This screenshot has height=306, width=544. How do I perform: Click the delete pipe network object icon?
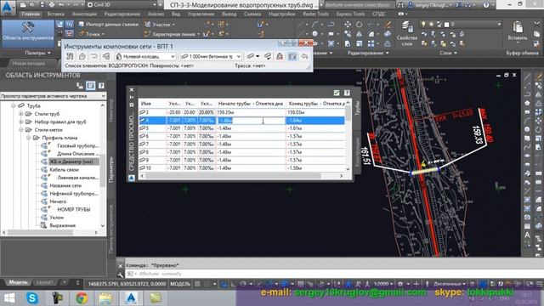click(x=280, y=56)
